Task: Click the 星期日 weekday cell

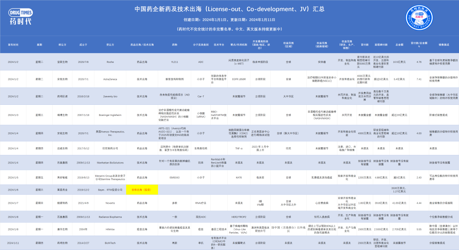Action: (x=39, y=203)
